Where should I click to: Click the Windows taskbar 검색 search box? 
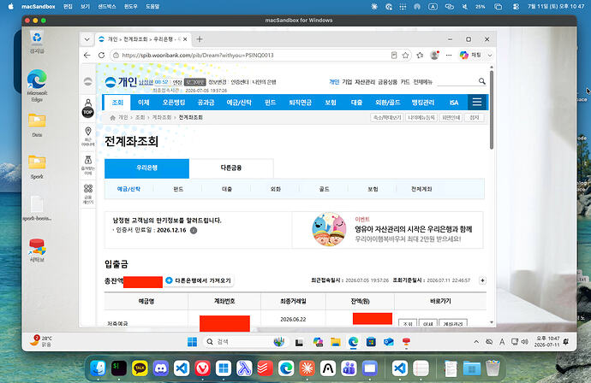pyautogui.click(x=245, y=342)
